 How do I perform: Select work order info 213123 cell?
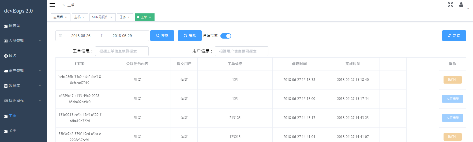(235, 118)
